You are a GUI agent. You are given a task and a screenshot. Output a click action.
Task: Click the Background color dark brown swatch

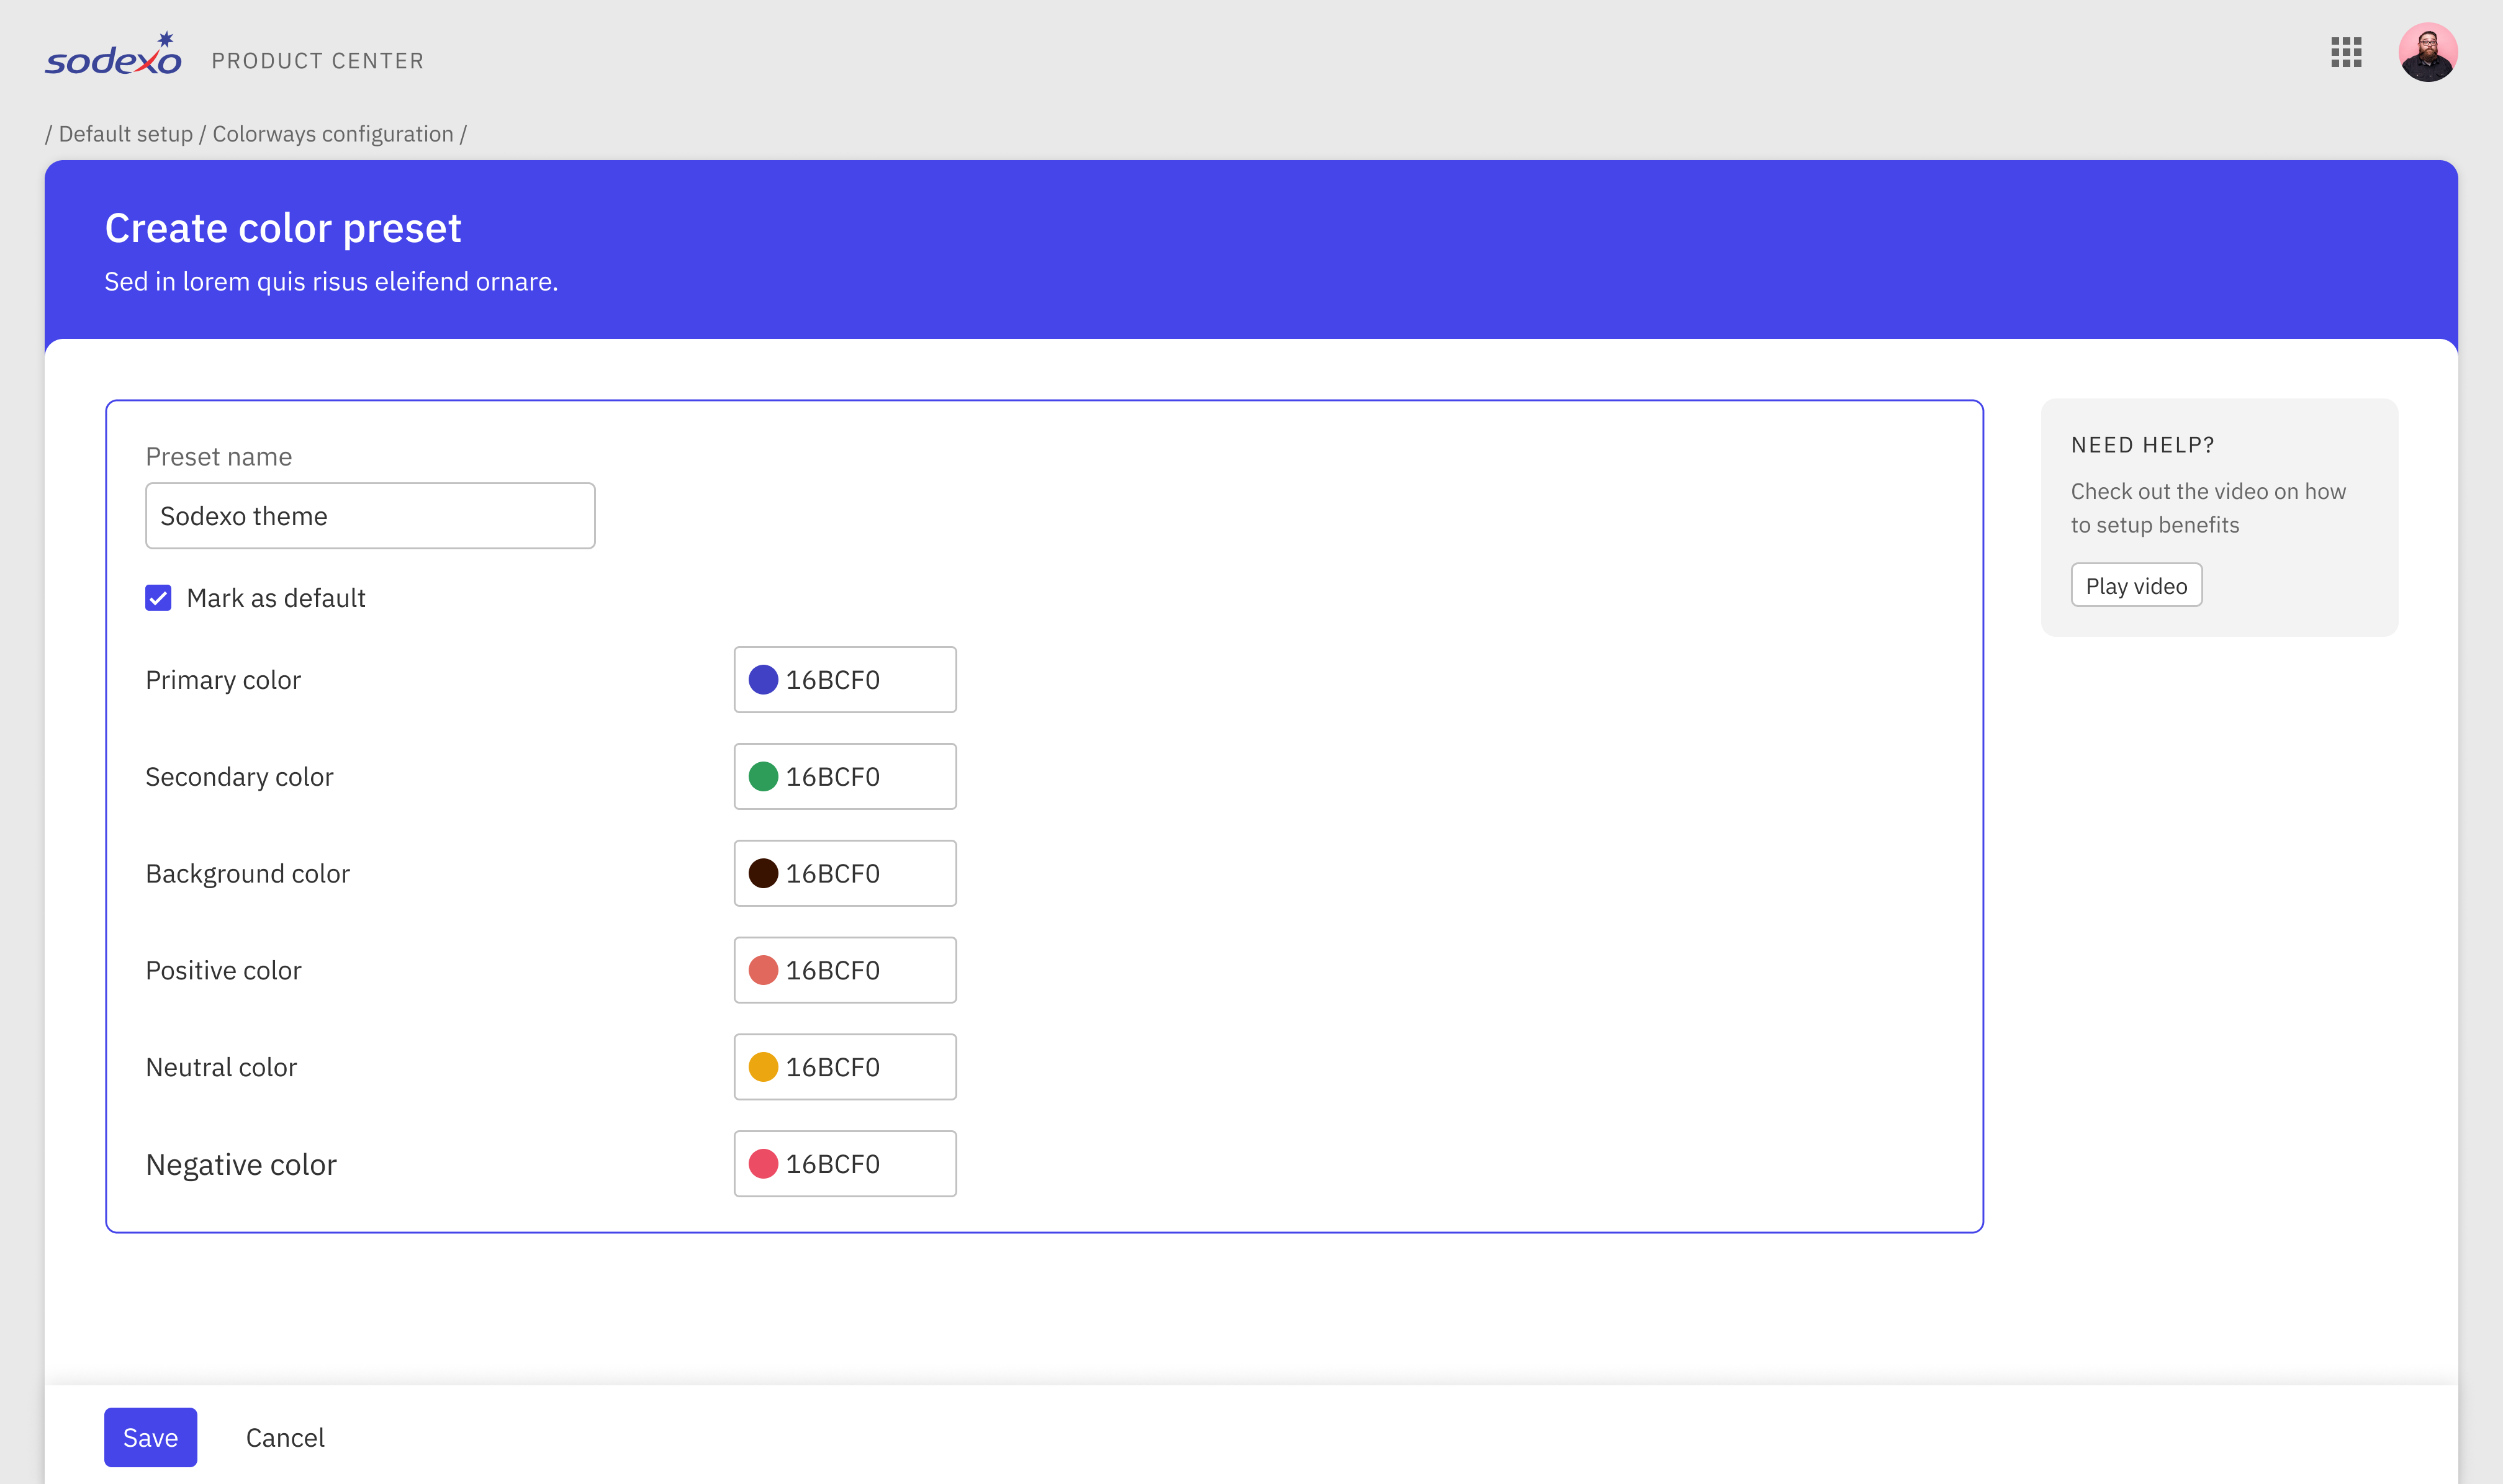click(763, 874)
